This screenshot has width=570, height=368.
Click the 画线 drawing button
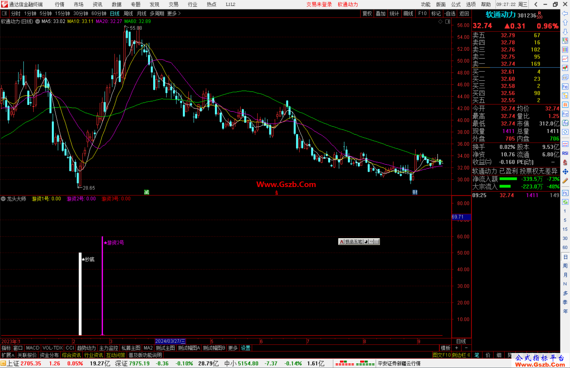coord(408,13)
